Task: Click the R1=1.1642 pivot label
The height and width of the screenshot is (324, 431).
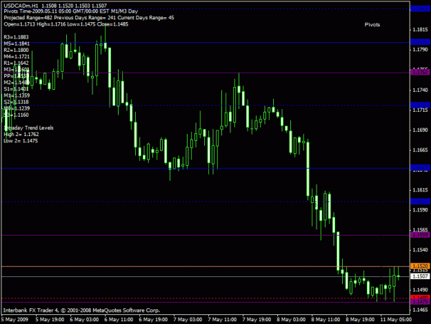Action: 17,63
